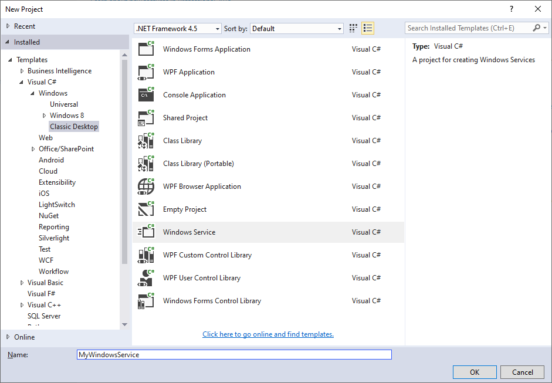The image size is (552, 383).
Task: Select the iOS category
Action: click(44, 194)
